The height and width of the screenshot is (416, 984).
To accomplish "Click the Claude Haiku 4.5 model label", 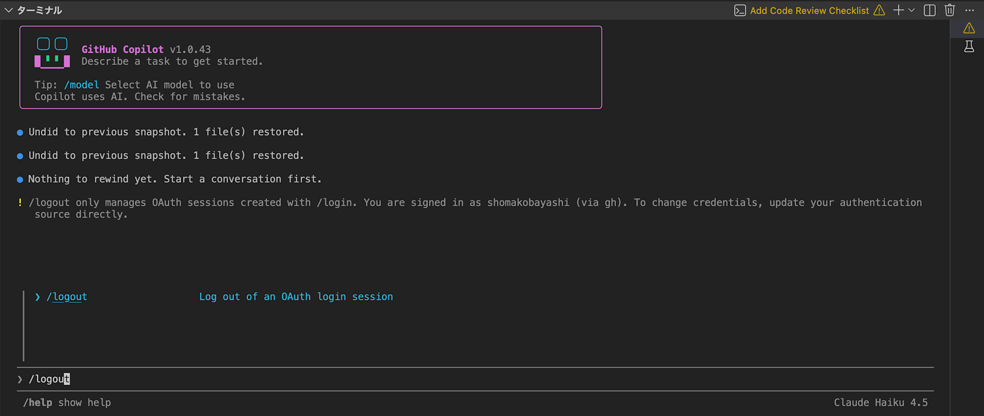I will pos(881,403).
